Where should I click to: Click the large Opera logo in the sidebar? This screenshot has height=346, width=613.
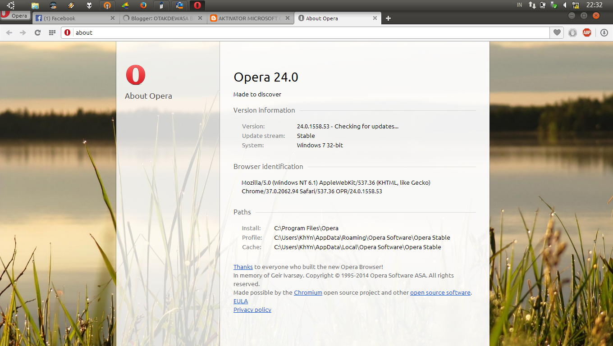[136, 75]
